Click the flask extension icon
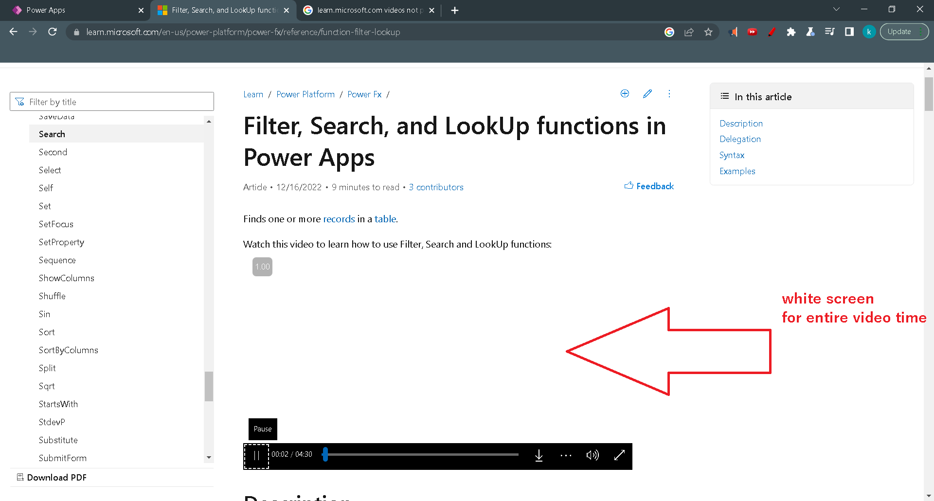The height and width of the screenshot is (501, 934). 810,32
